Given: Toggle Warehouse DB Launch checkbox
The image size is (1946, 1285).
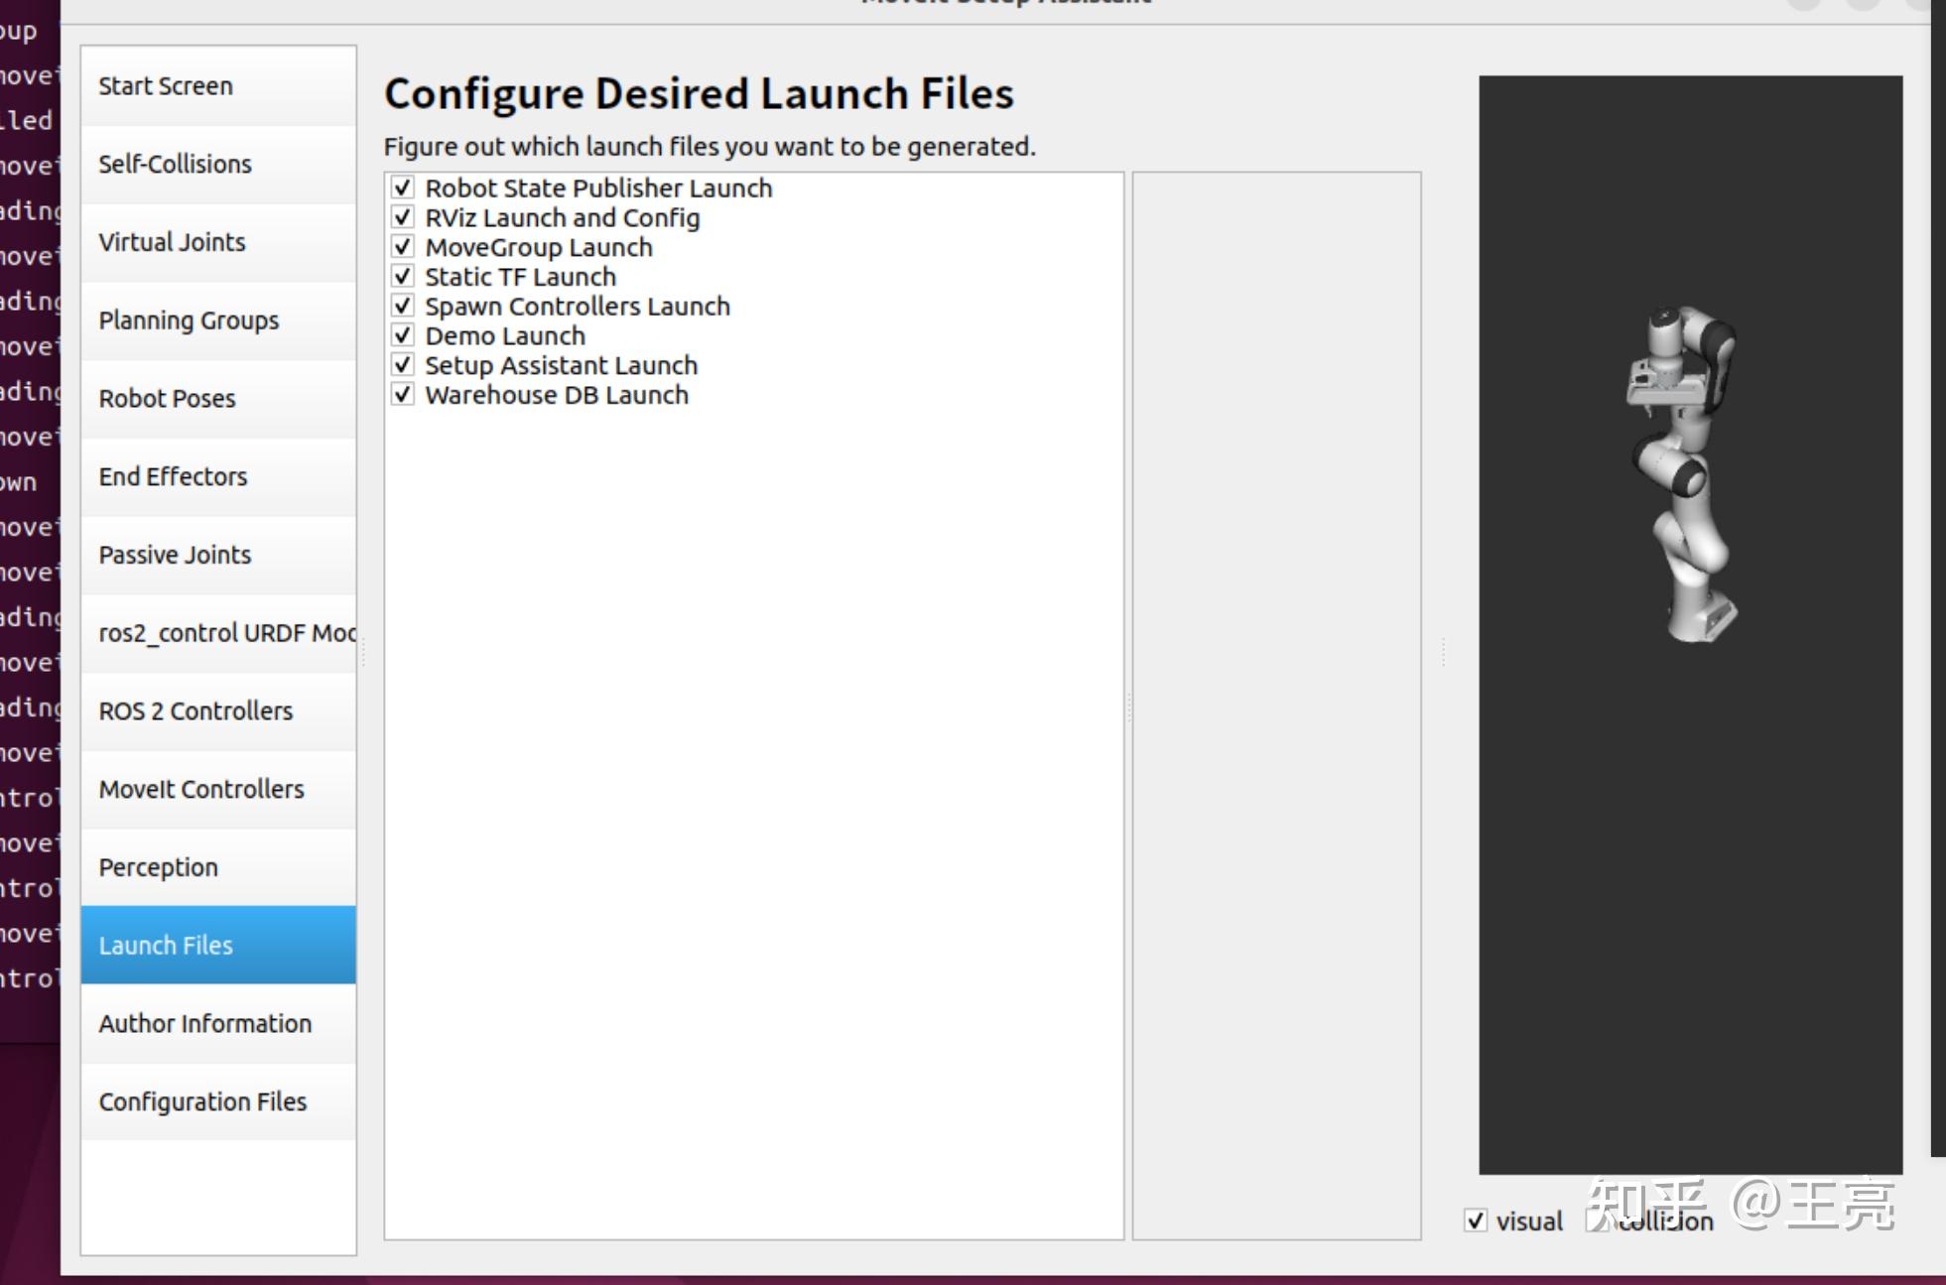Looking at the screenshot, I should 402,394.
